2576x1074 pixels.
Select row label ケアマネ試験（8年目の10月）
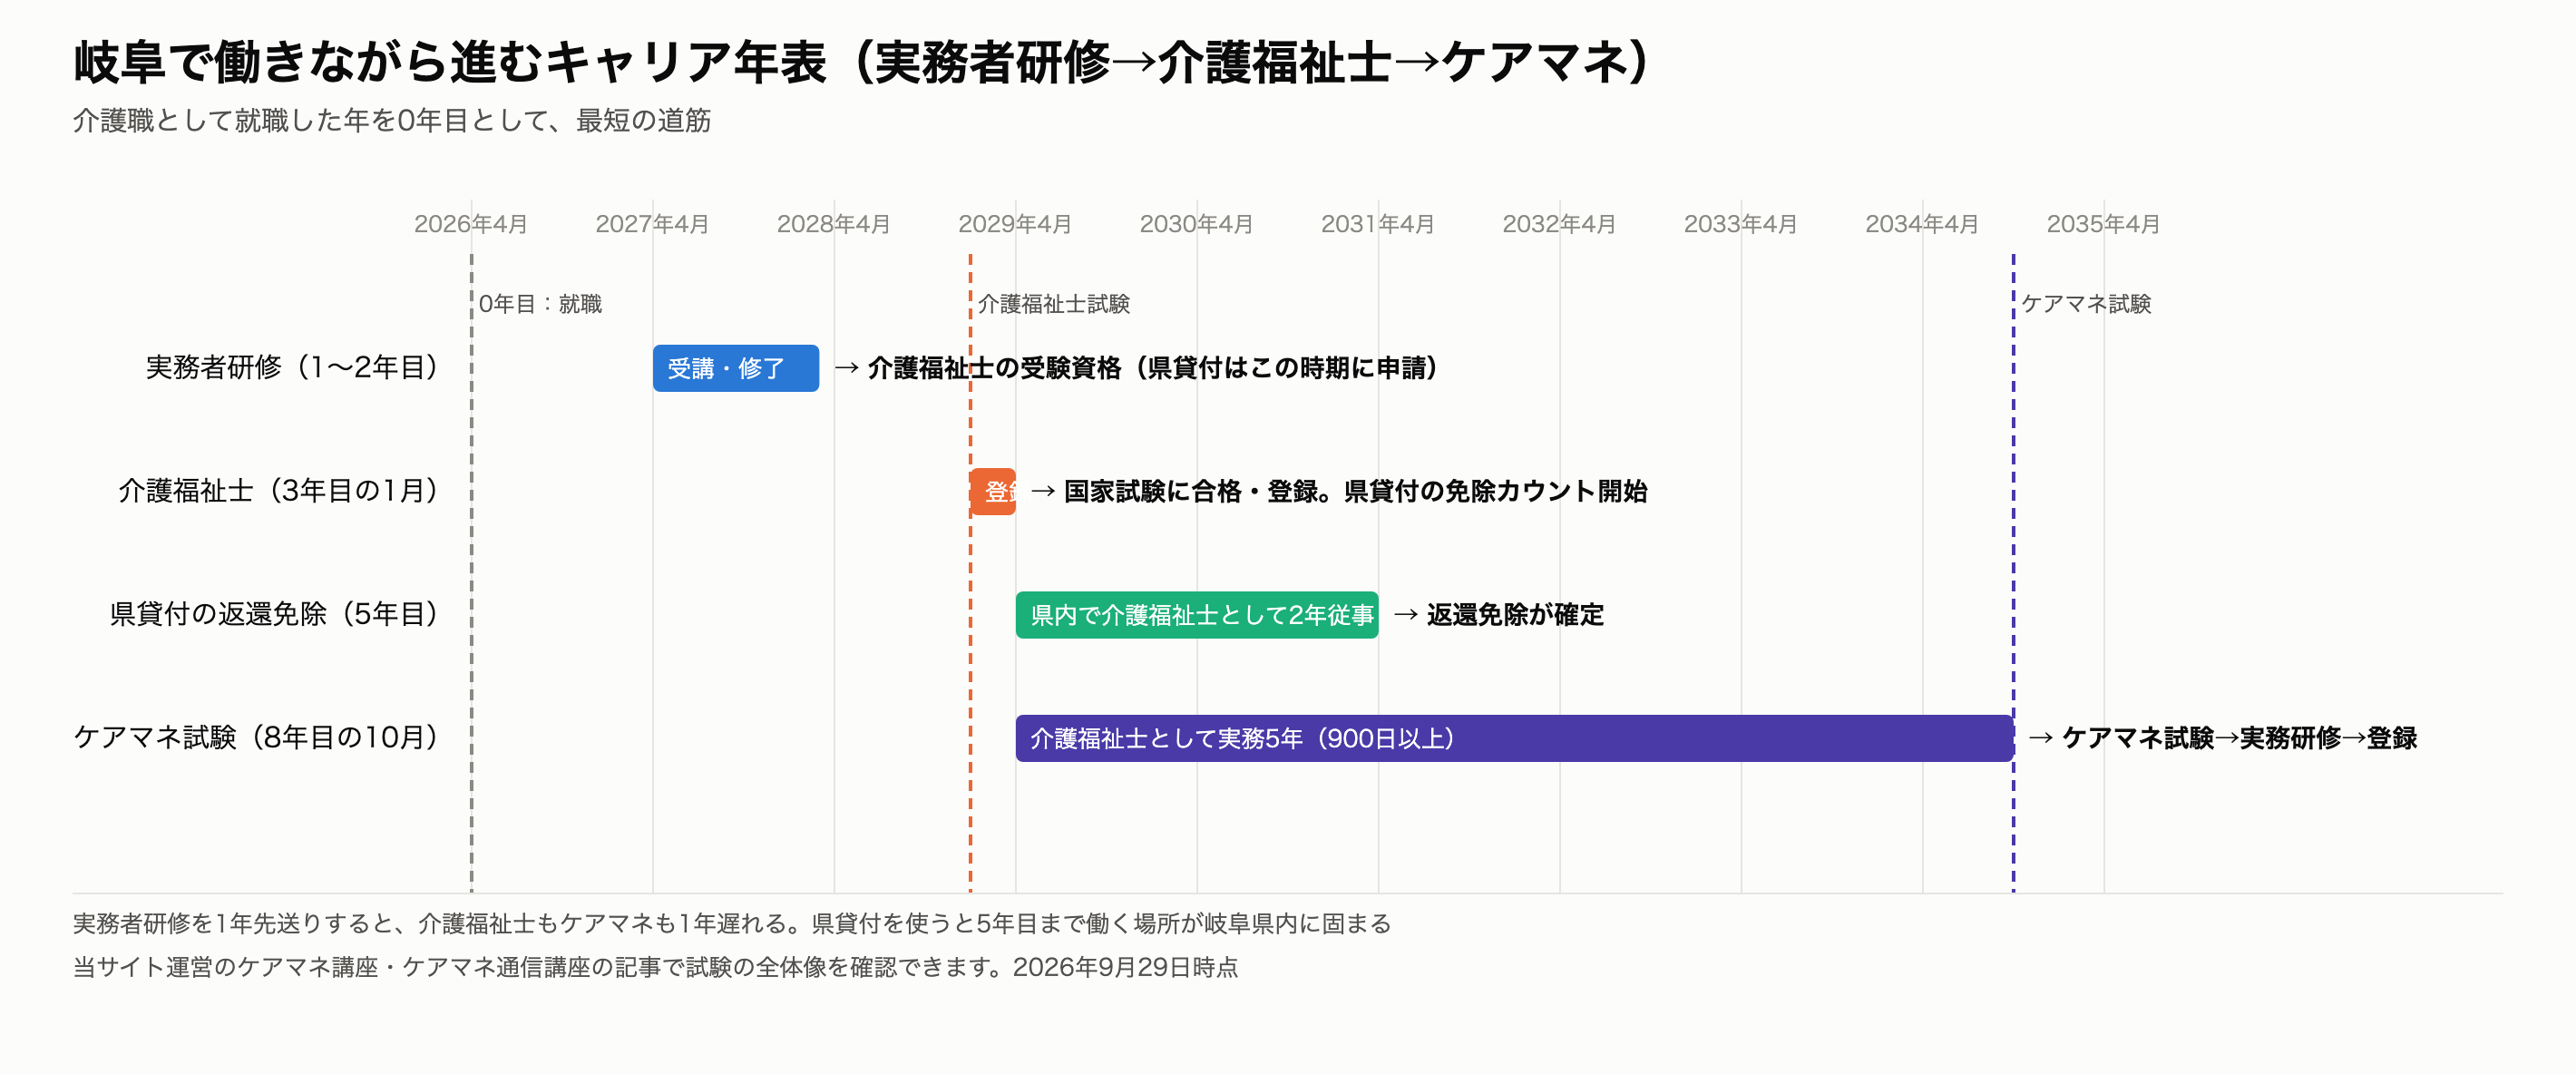[x=257, y=737]
